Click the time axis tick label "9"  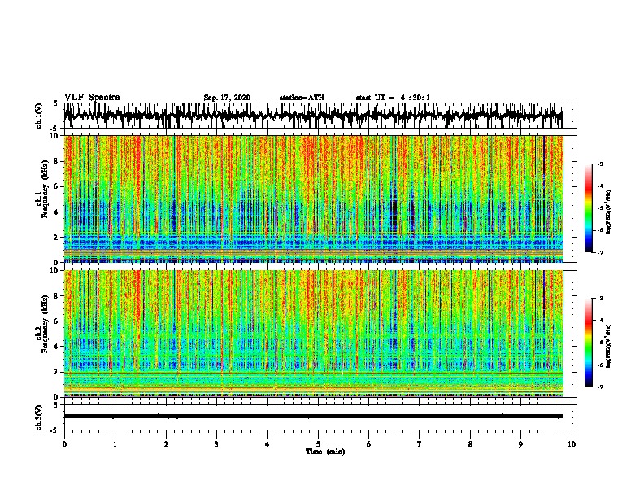pos(520,444)
